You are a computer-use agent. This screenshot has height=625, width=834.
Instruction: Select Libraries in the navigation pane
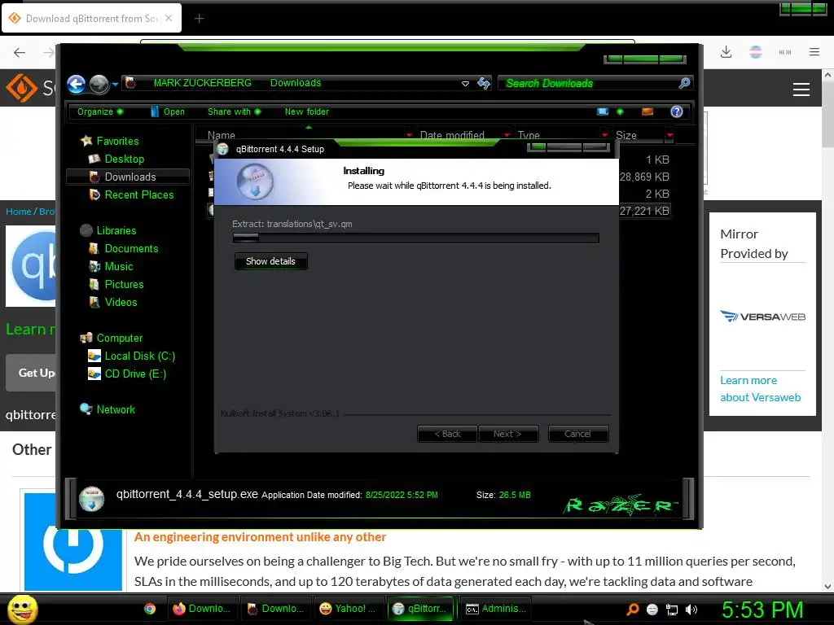[116, 230]
